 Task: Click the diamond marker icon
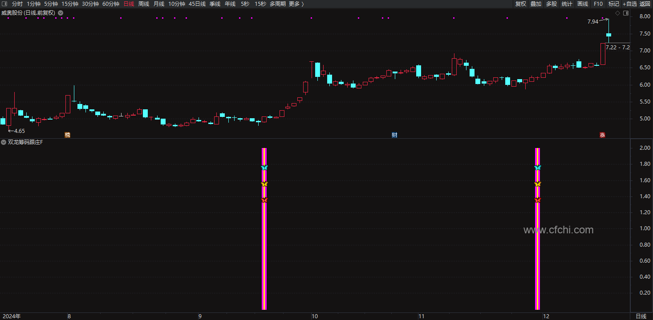point(617,13)
